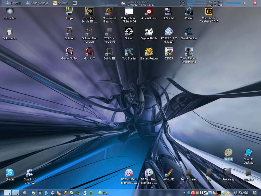Open the Skype desktop icon
The image size is (261, 196).
[10, 173]
